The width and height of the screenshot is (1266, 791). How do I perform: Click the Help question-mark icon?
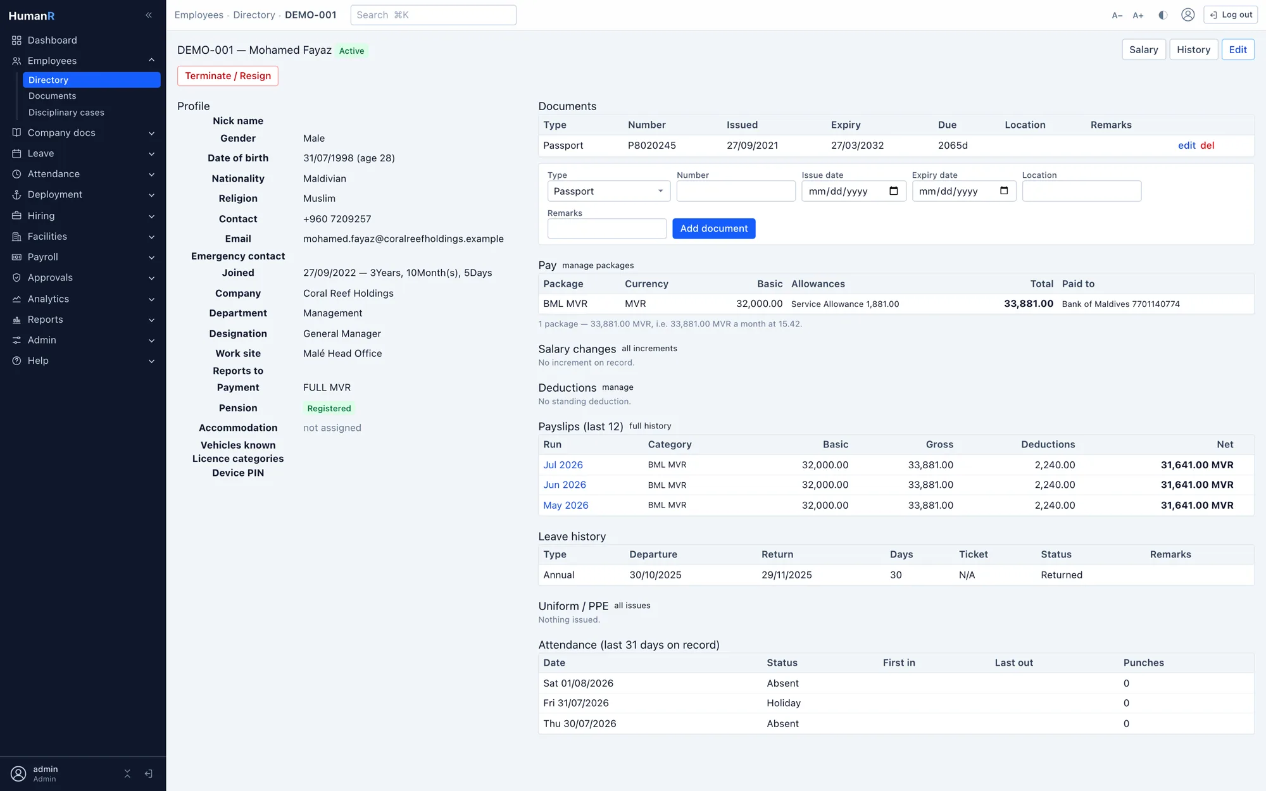pos(16,361)
